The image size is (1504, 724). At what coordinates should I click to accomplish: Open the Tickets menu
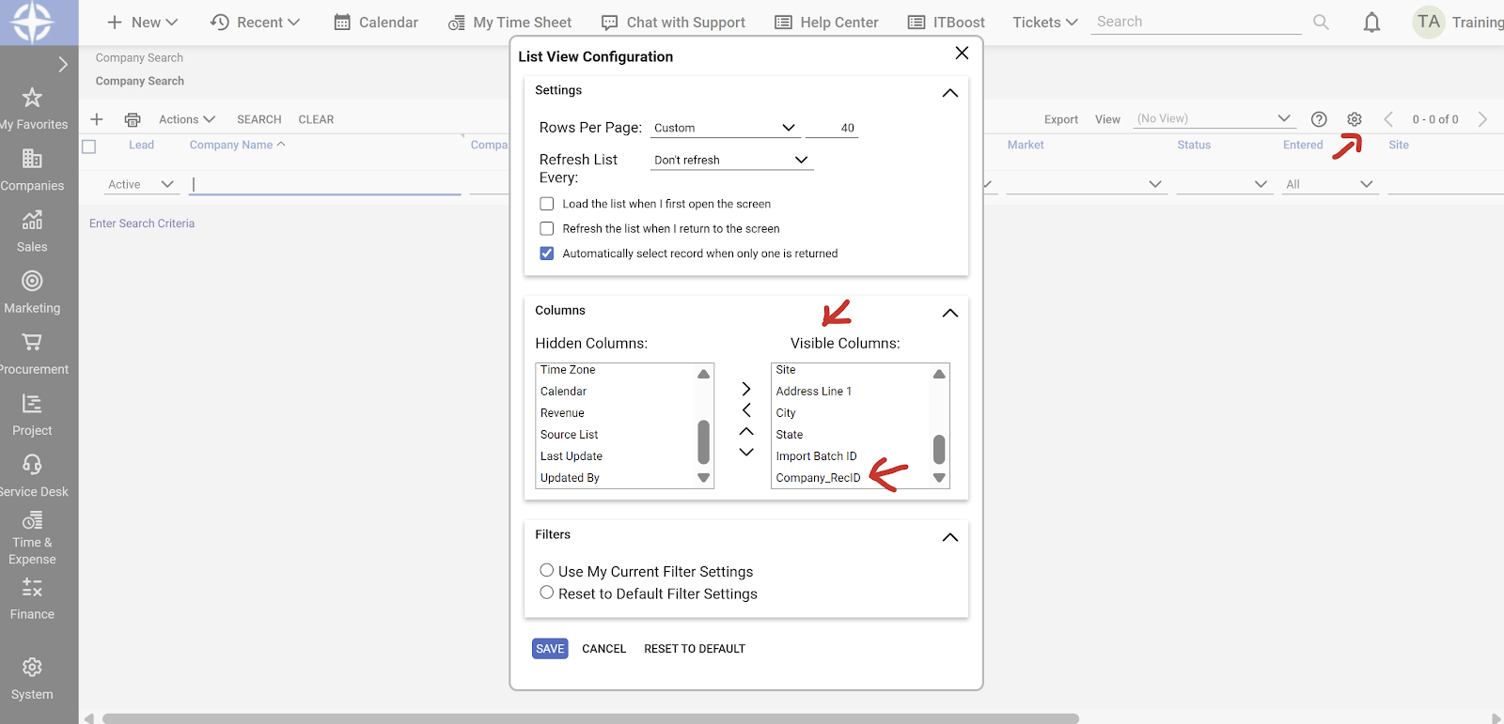tap(1044, 23)
